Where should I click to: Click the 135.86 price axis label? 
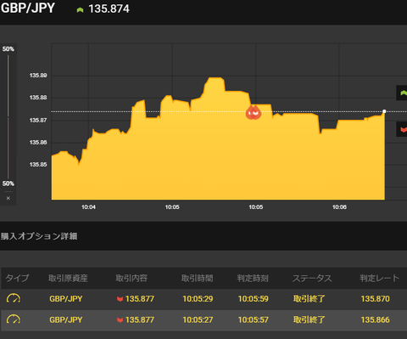[x=38, y=142]
